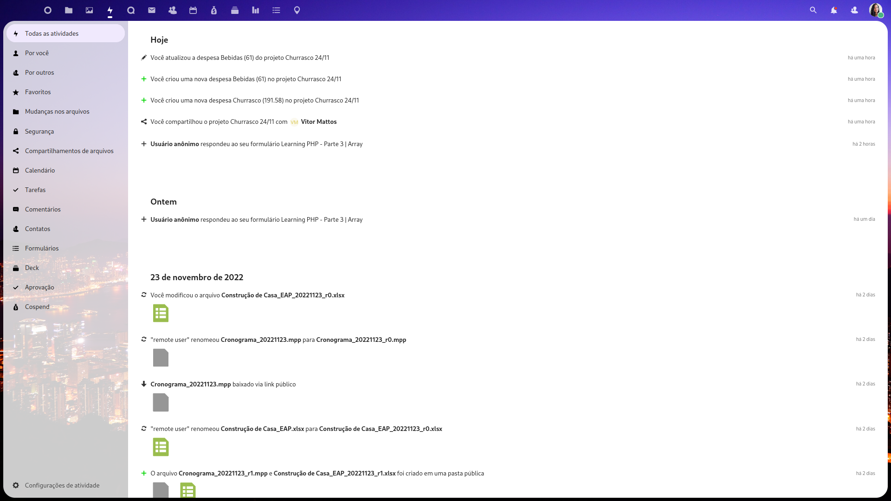This screenshot has height=501, width=891.
Task: Open the contacts menu icon top right
Action: coord(854,10)
